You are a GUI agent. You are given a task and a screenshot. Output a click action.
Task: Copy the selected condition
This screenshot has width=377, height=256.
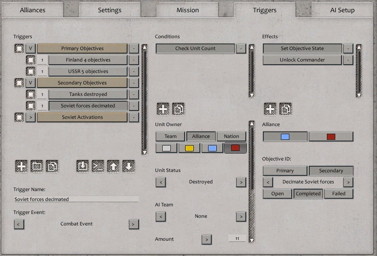[178, 109]
